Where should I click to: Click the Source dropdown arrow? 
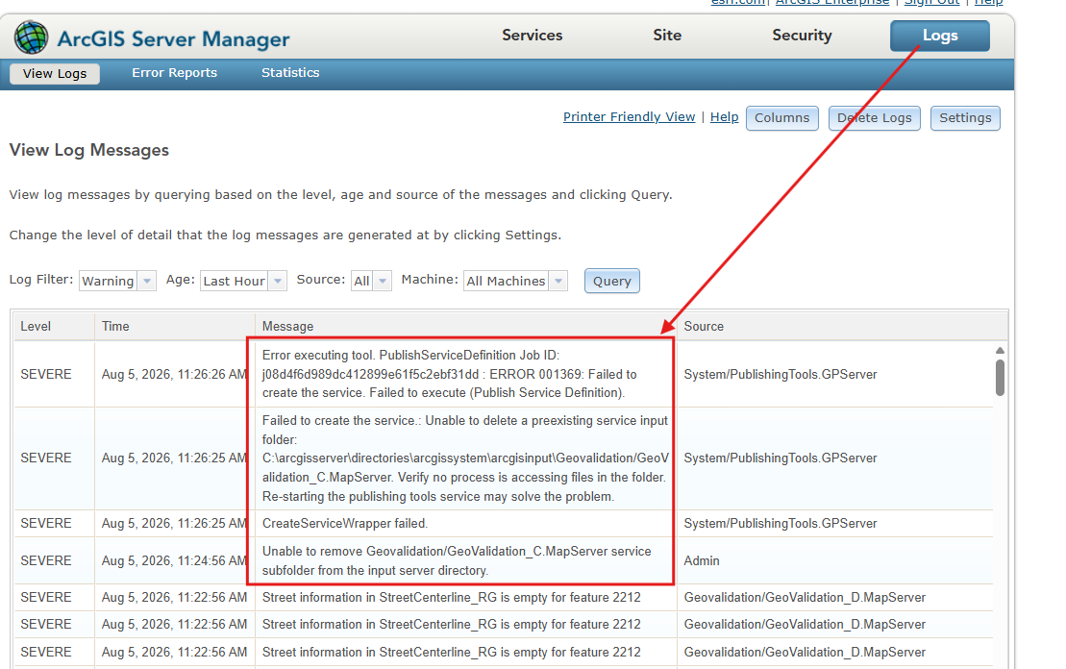click(x=383, y=281)
